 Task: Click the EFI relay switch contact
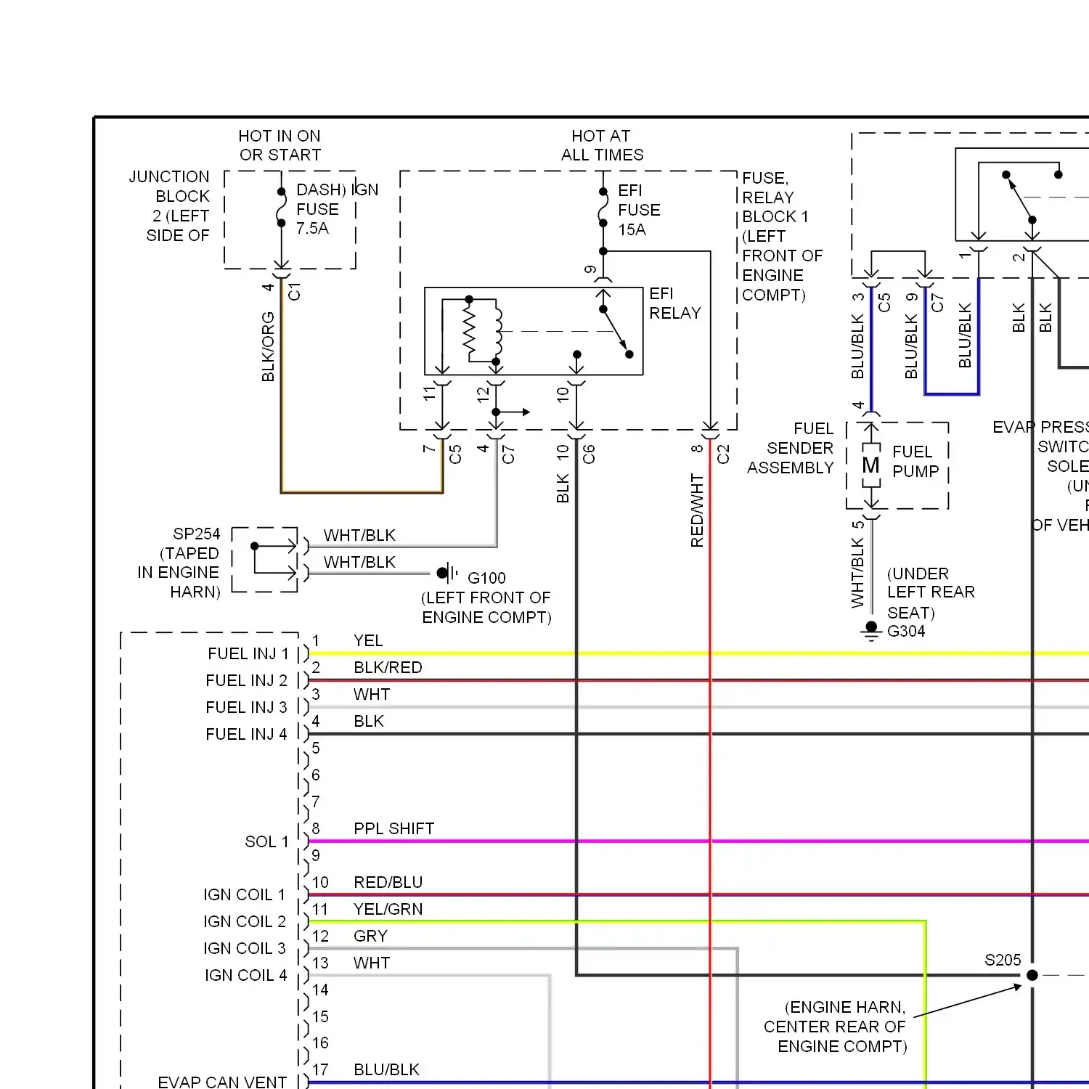(616, 331)
